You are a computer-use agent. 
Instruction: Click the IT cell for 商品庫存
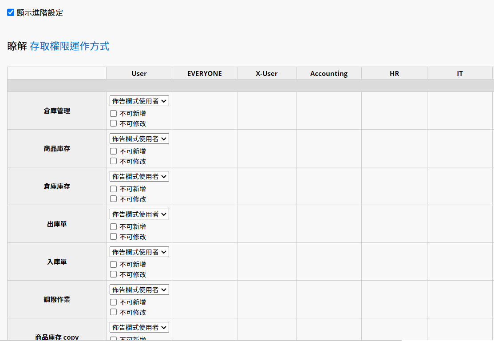pyautogui.click(x=460, y=148)
